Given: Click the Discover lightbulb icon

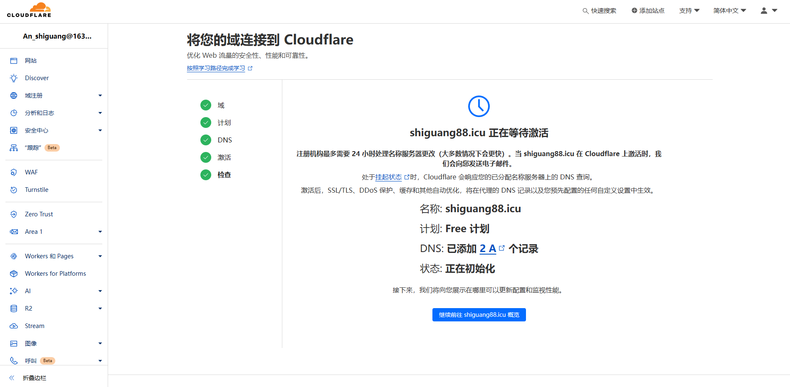Looking at the screenshot, I should [14, 78].
